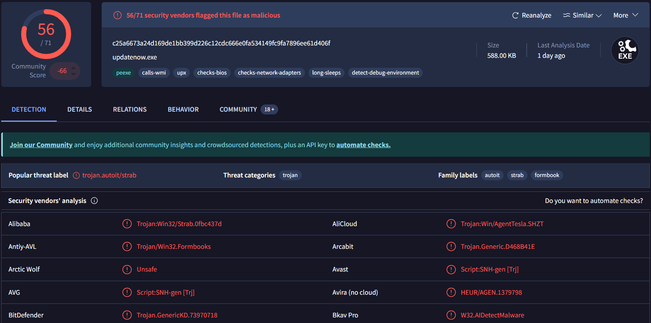
Task: Expand the More menu chevron
Action: 635,15
